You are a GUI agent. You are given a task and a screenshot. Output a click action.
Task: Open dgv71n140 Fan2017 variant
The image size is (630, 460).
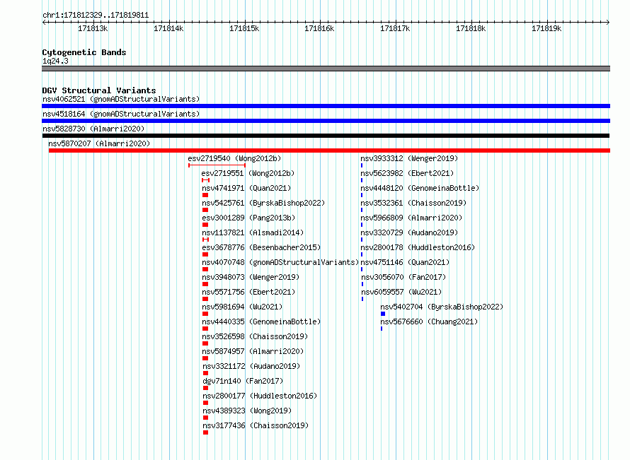coord(243,381)
